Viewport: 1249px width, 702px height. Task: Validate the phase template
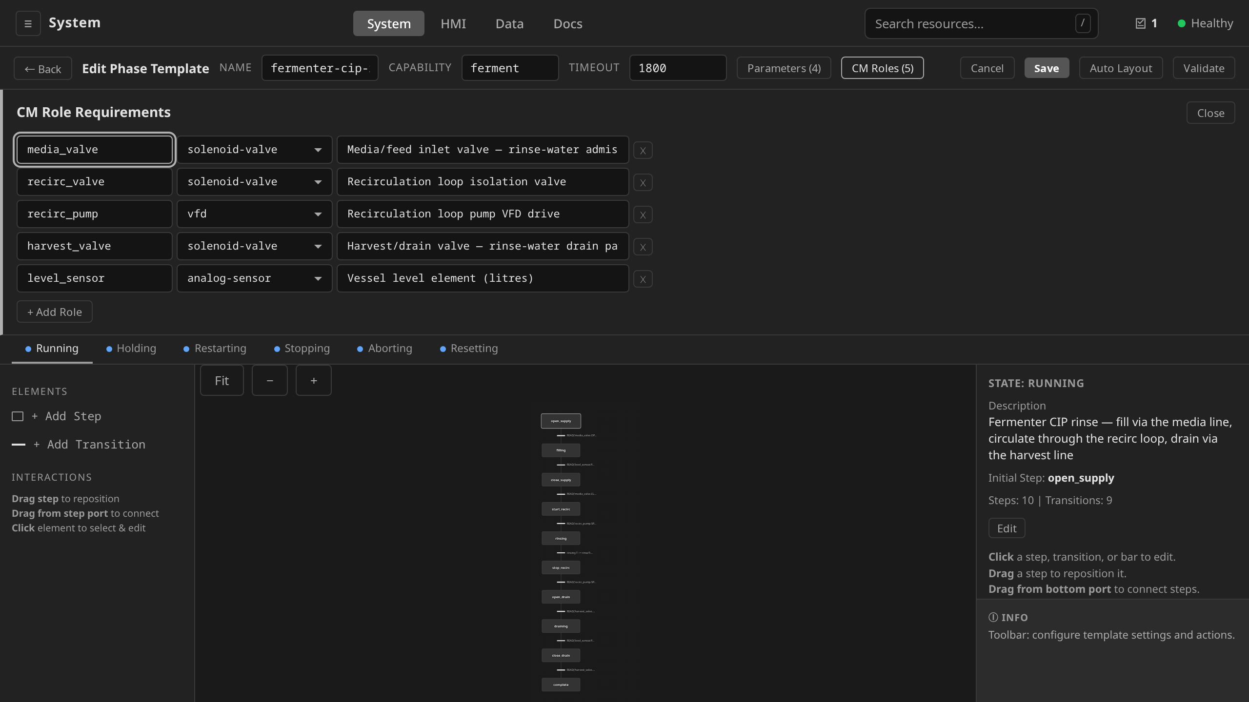click(x=1204, y=68)
